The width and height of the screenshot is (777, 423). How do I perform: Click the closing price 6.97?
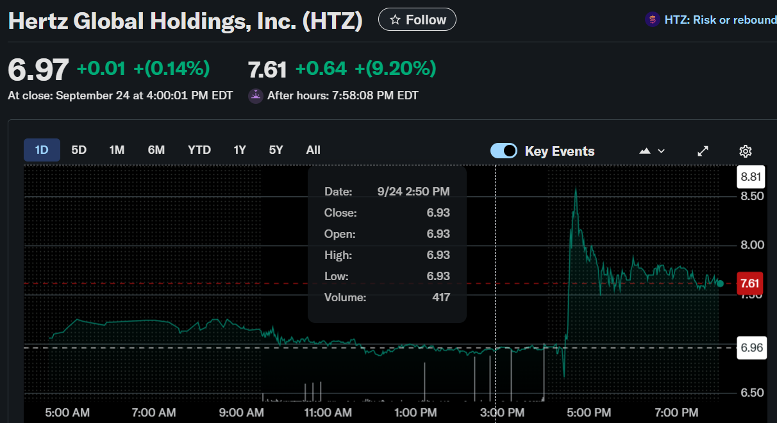pyautogui.click(x=38, y=69)
